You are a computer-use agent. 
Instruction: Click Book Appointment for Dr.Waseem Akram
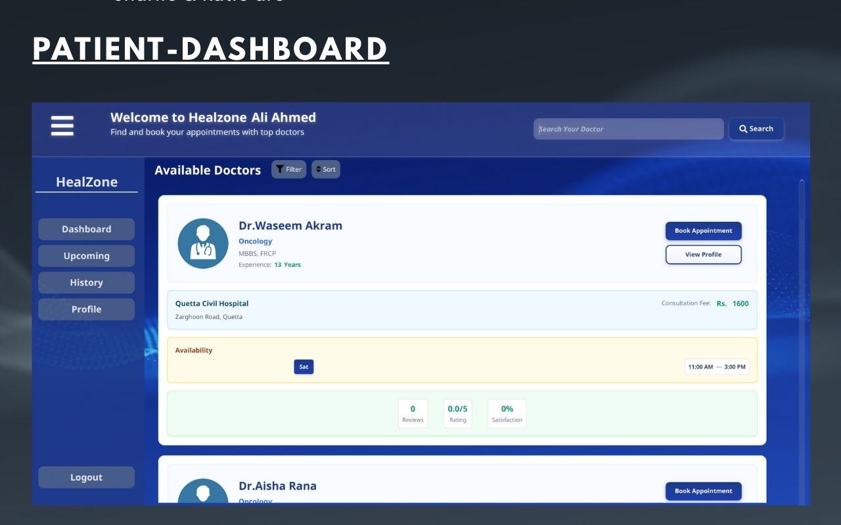703,230
